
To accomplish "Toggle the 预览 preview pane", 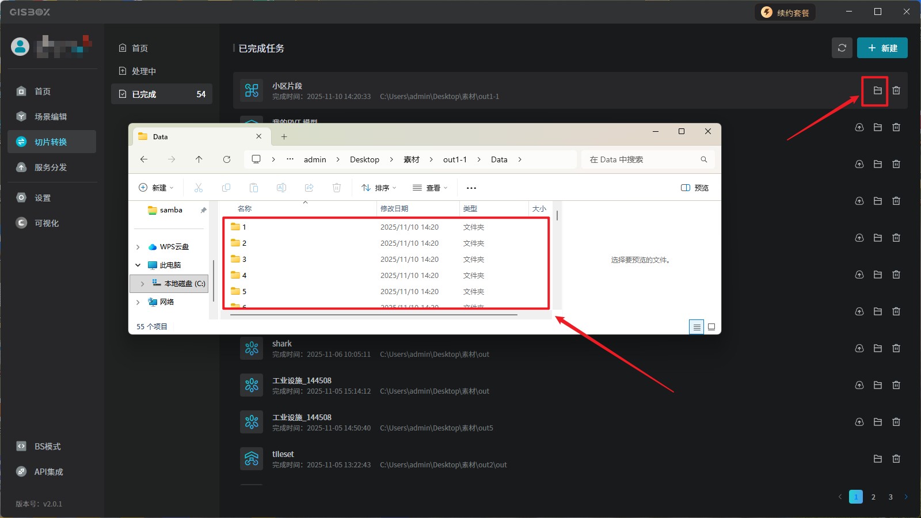I will 694,188.
